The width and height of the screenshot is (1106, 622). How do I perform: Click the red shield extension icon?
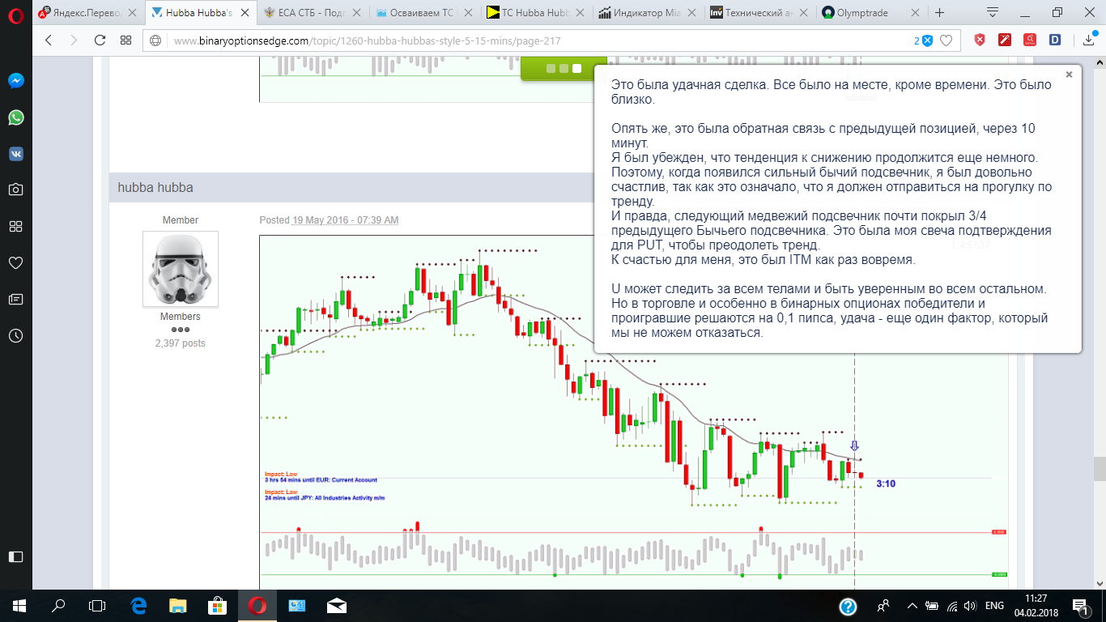(x=980, y=40)
